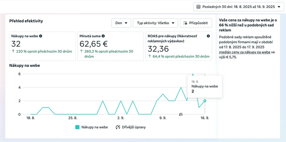
Task: Click the 9. 9. axis date label
Action: [163, 118]
